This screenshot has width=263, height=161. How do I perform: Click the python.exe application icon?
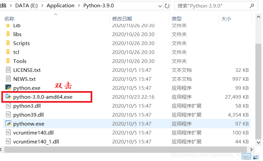[x=8, y=88]
